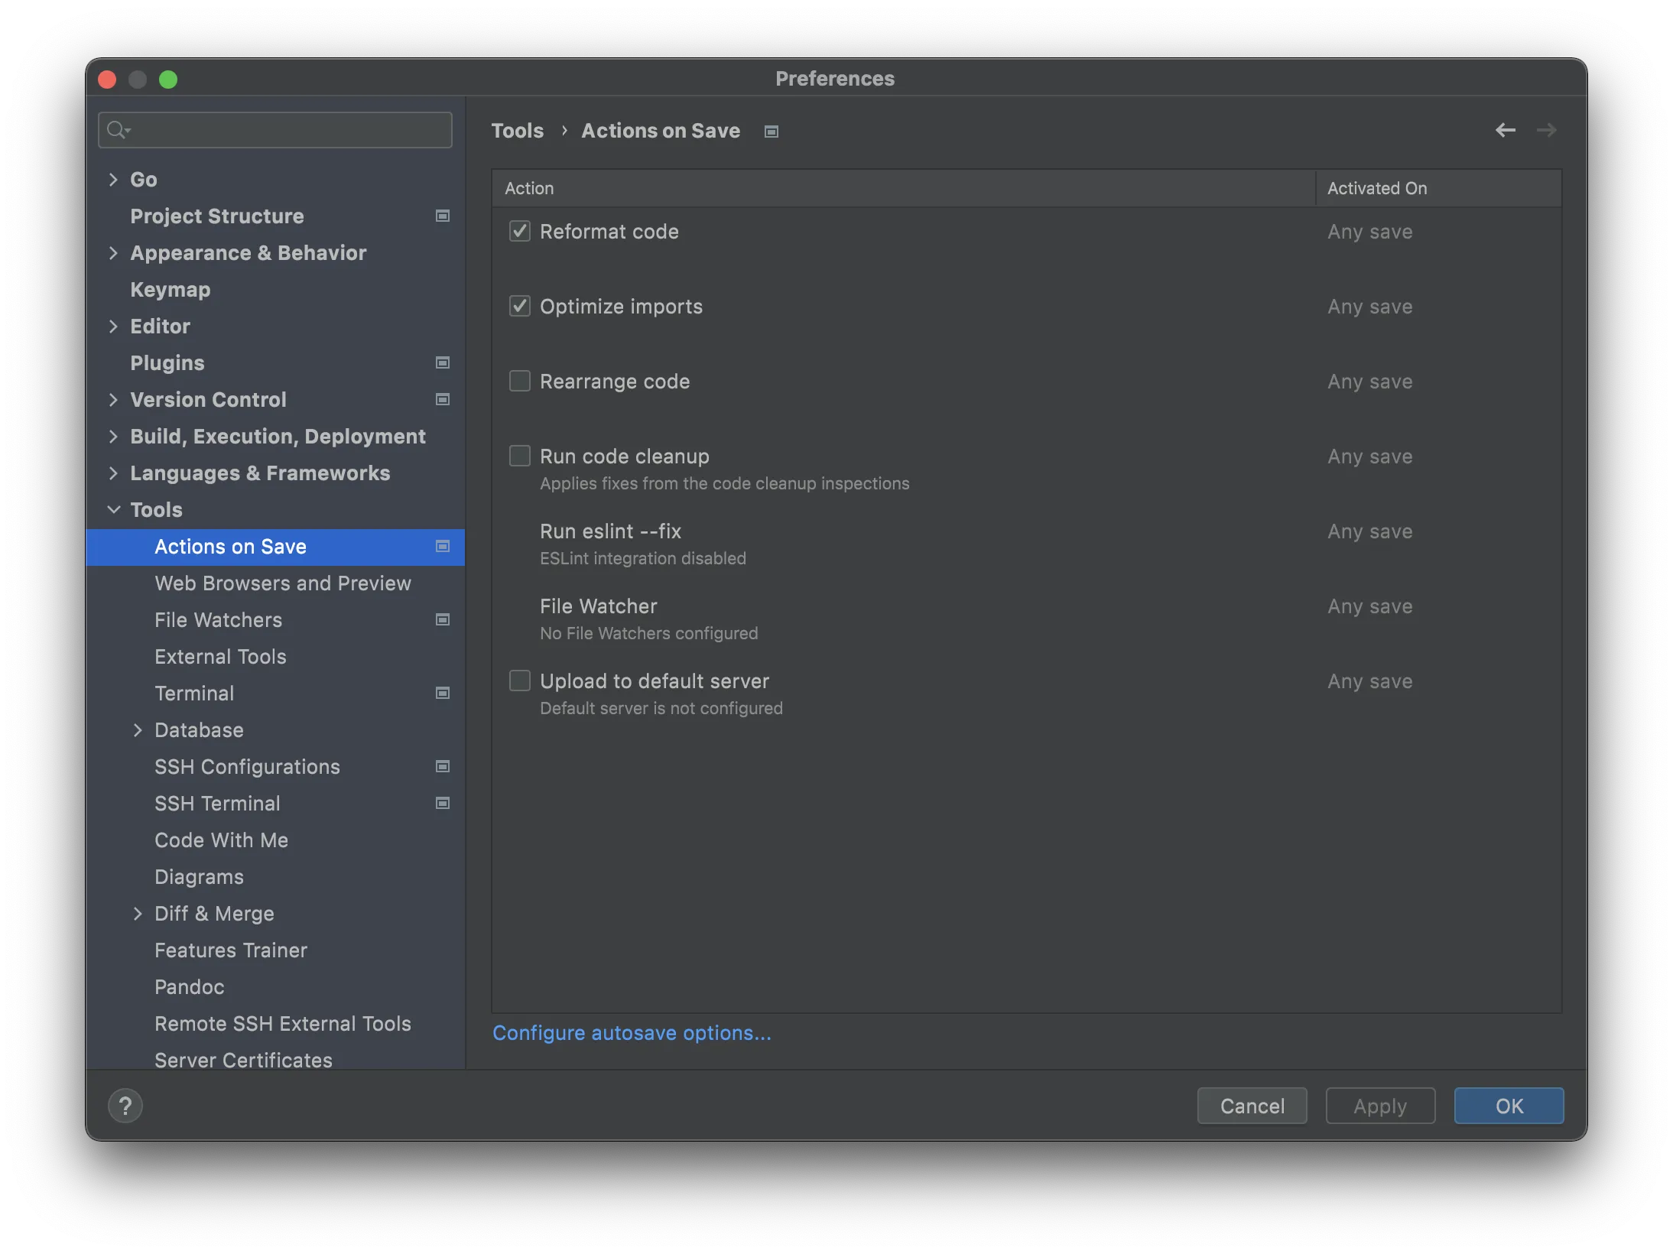Expand the Editor settings section
This screenshot has height=1254, width=1673.
click(x=113, y=326)
